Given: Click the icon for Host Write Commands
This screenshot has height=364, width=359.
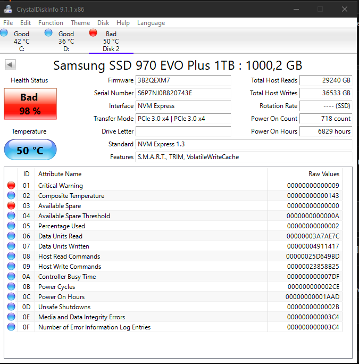Looking at the screenshot, I should click(11, 266).
